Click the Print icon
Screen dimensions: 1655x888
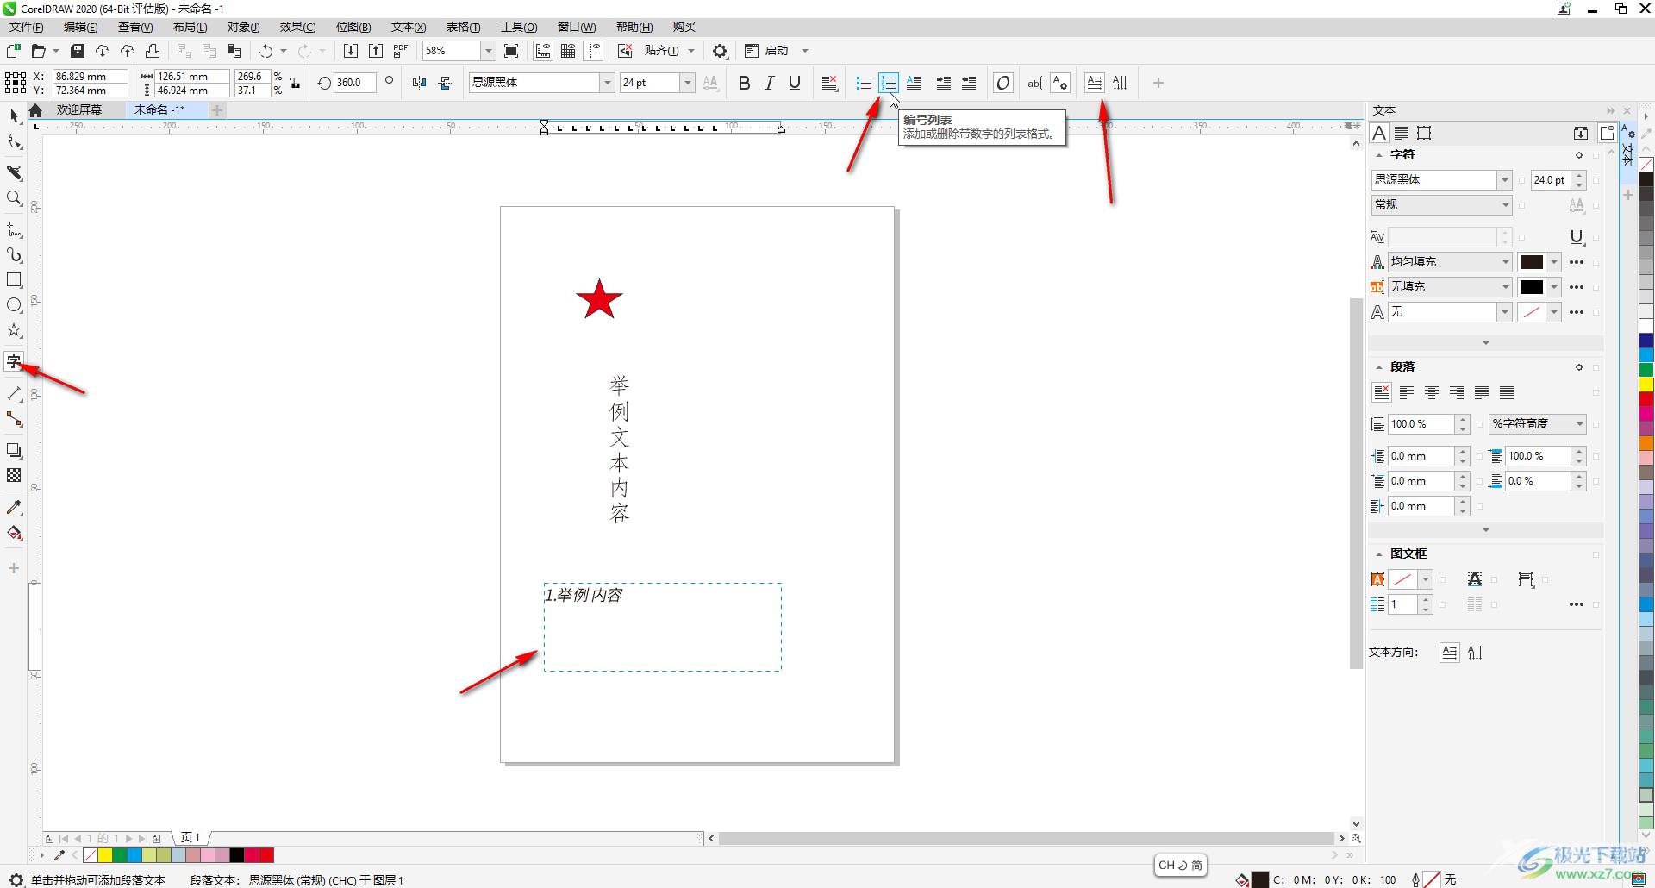tap(153, 51)
